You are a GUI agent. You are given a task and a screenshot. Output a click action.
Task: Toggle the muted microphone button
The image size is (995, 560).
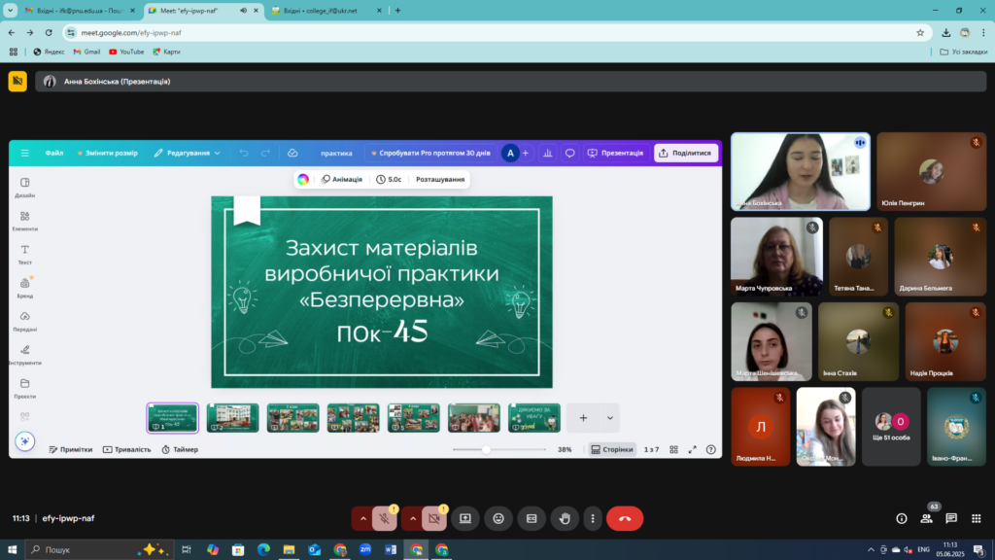pos(385,518)
